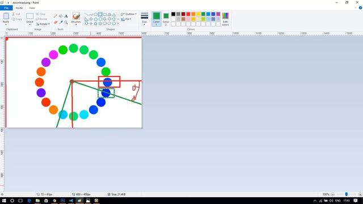Click the Pentagon shape
Viewport: 363px width, 204px height.
[96, 19]
